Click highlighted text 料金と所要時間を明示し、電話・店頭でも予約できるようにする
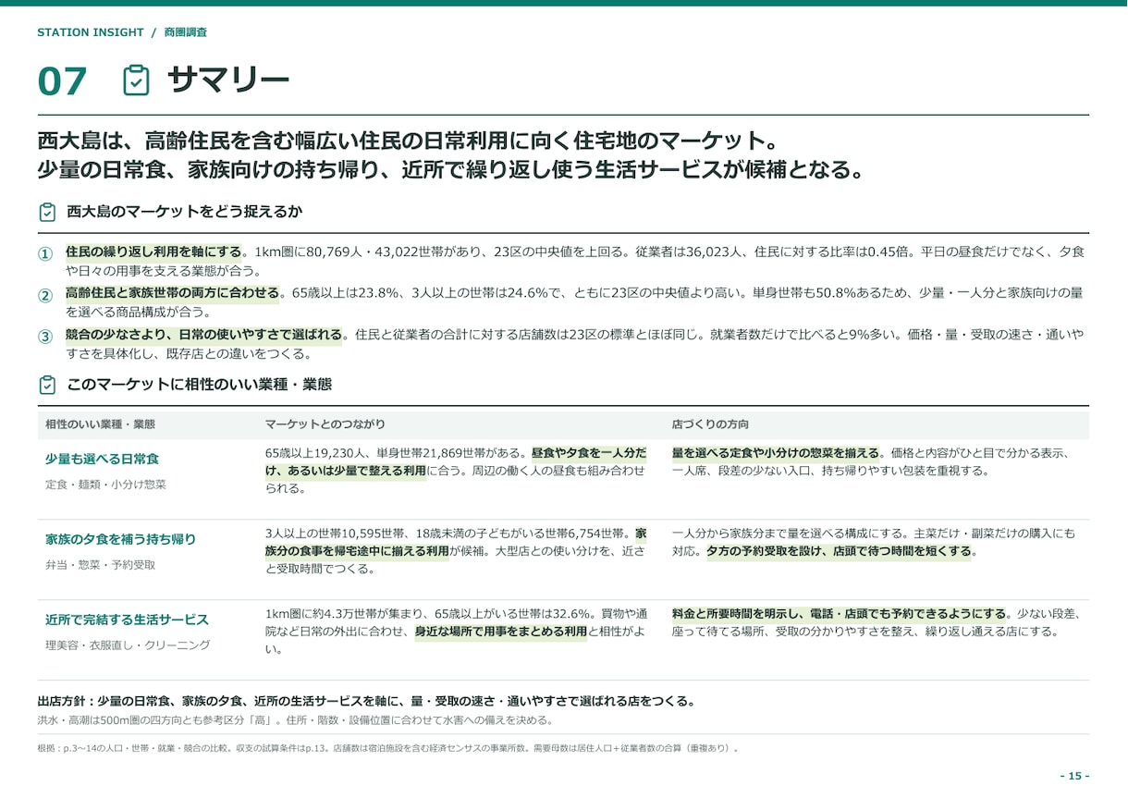This screenshot has width=1128, height=798. point(840,614)
